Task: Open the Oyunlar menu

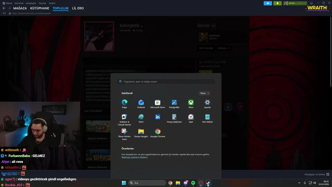Action: [x=43, y=3]
